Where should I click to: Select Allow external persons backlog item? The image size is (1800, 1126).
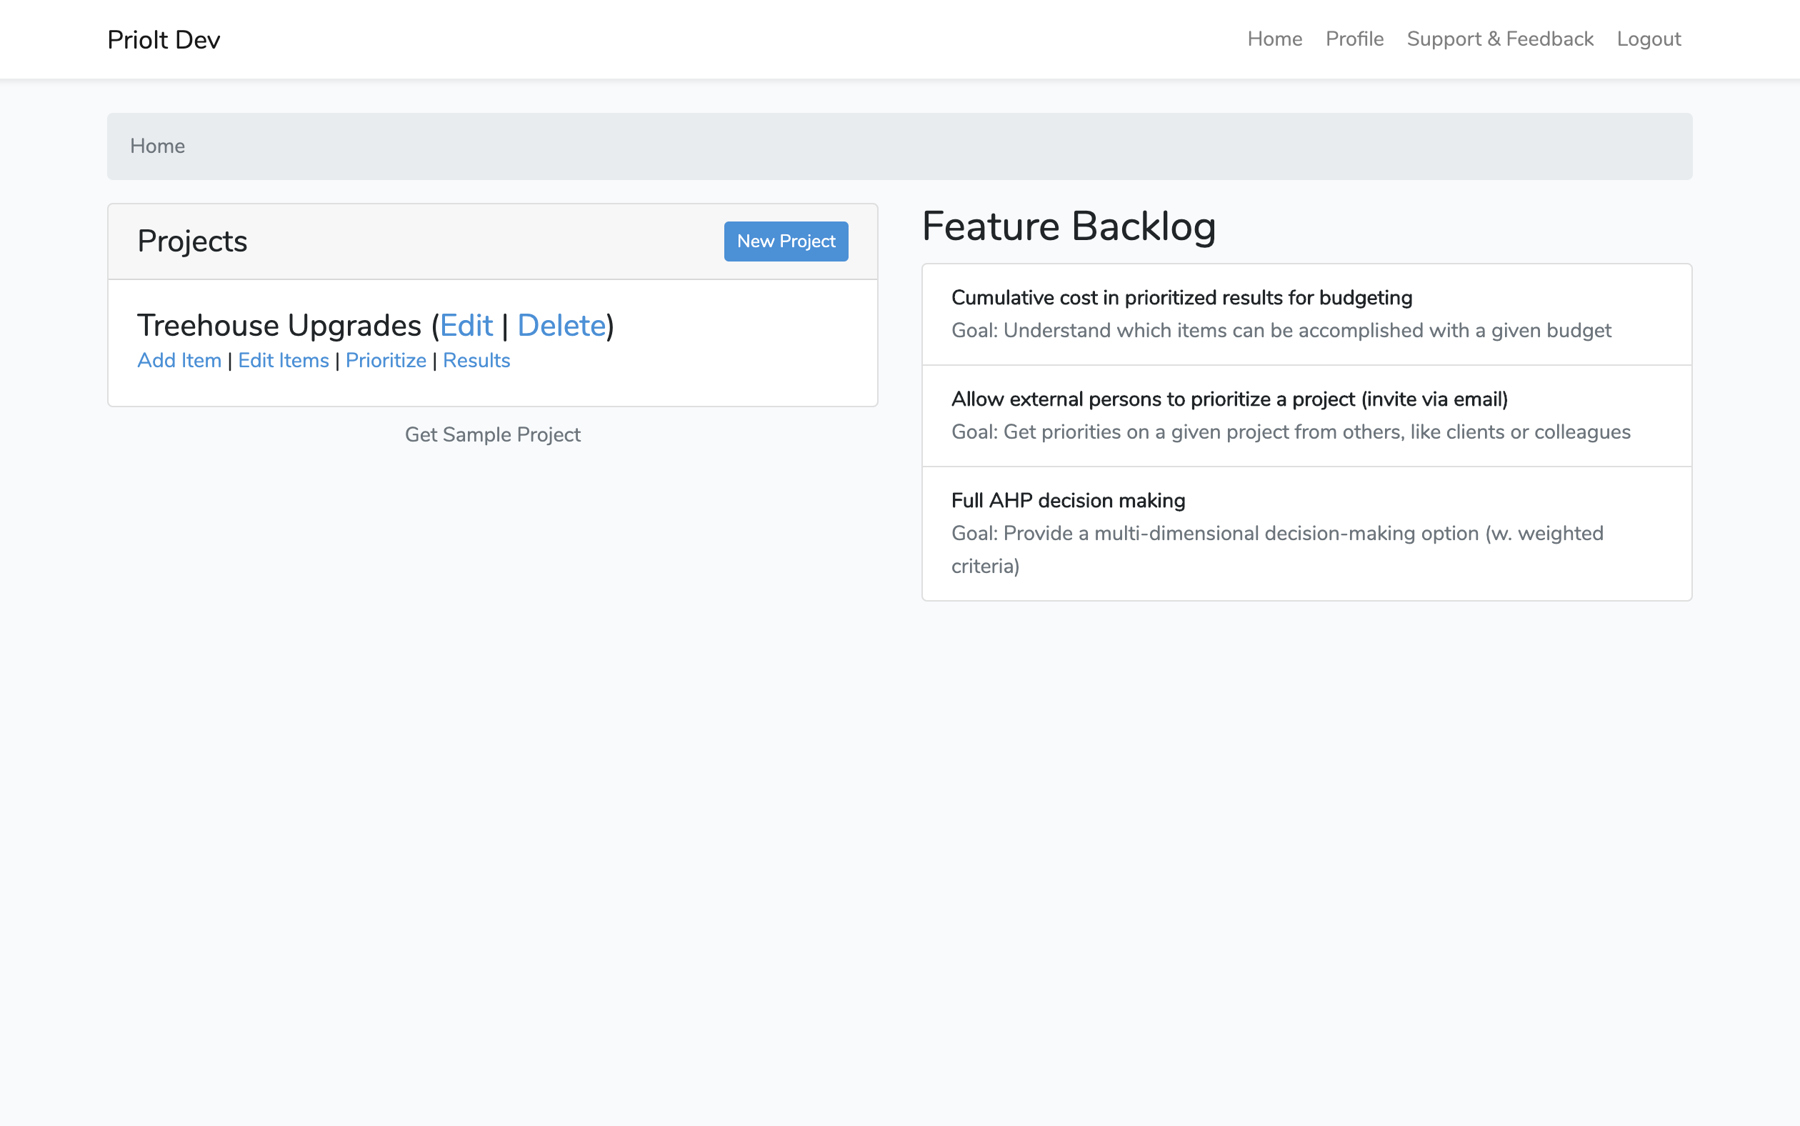(x=1229, y=399)
